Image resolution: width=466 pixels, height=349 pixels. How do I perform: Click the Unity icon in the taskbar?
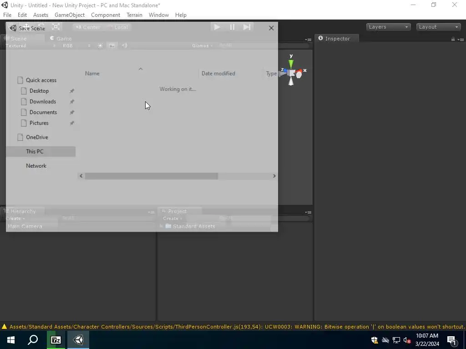coord(78,340)
